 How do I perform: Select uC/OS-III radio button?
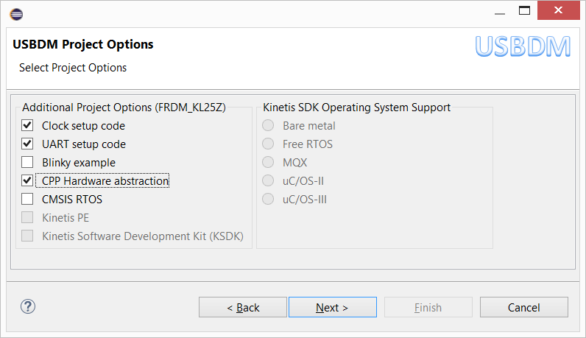269,200
